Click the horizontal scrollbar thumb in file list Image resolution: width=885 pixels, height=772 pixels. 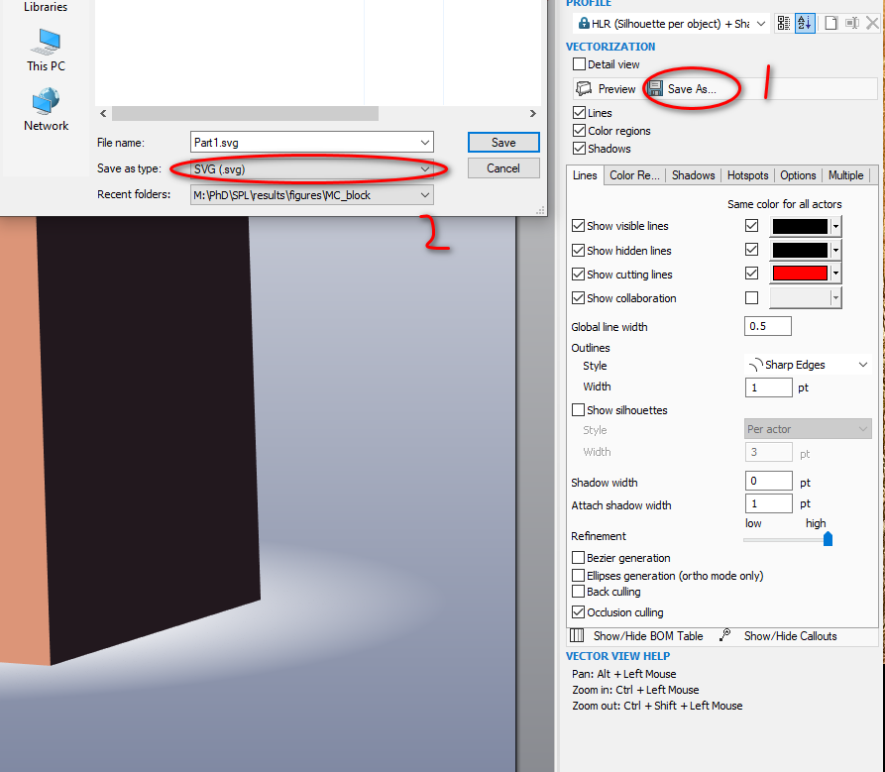(x=245, y=113)
